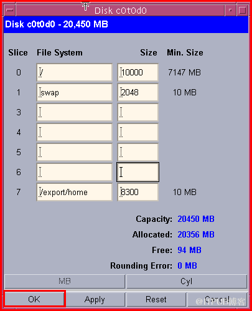Edit slice 0 size value 10000
Viewport: 252px width, 311px height.
click(138, 72)
